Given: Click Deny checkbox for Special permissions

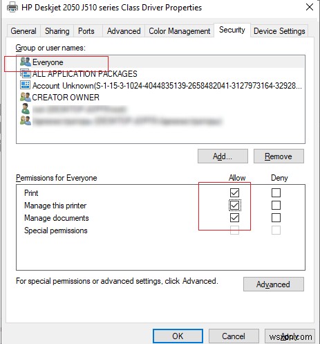Looking at the screenshot, I should pyautogui.click(x=276, y=230).
